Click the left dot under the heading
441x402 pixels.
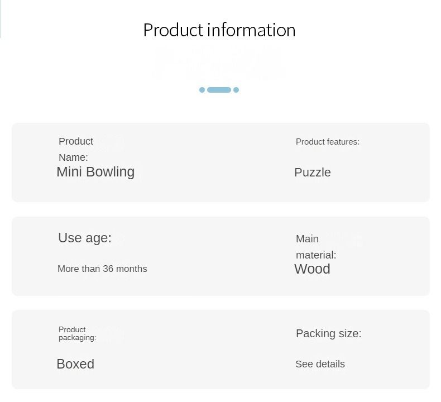202,90
